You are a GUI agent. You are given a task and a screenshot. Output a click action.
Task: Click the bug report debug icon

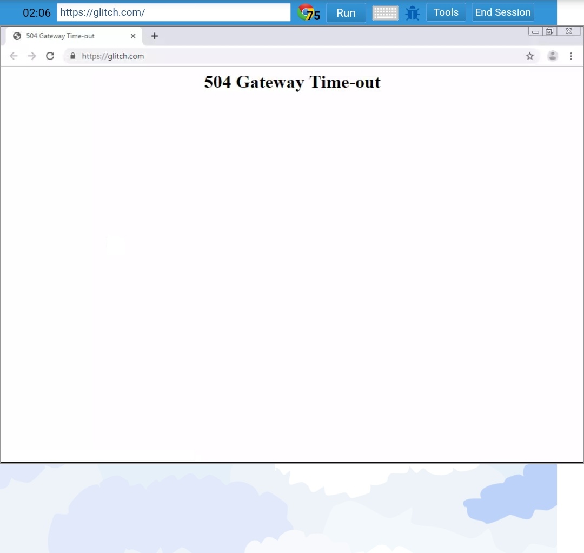pyautogui.click(x=412, y=13)
